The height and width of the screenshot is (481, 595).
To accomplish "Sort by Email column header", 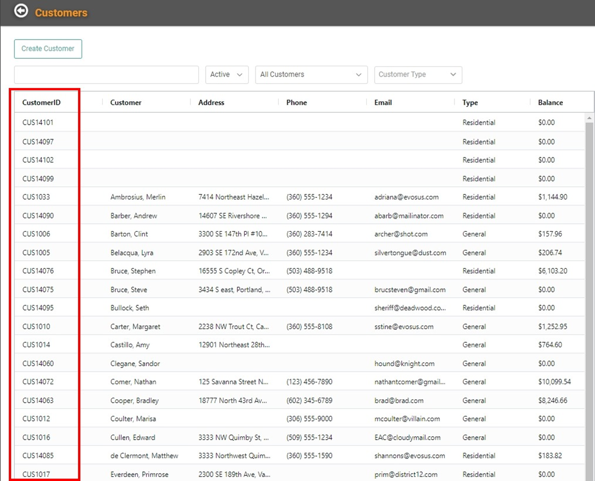I will point(383,103).
